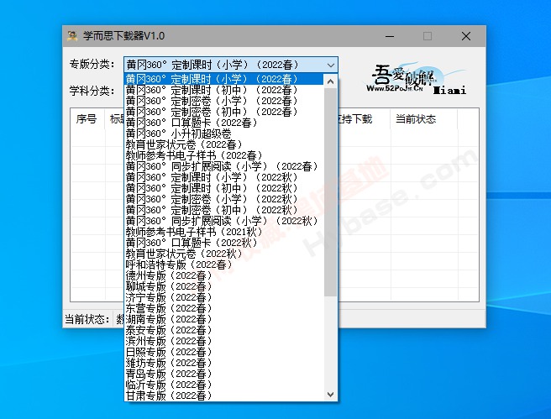The image size is (551, 419).
Task: Select 德州专版（2022春）
Action: (x=223, y=275)
